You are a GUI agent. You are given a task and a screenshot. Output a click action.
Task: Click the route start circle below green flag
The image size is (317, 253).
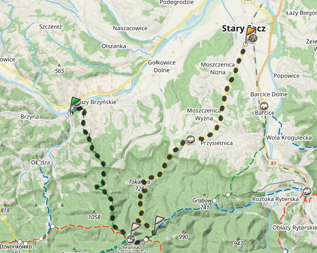coord(70,114)
